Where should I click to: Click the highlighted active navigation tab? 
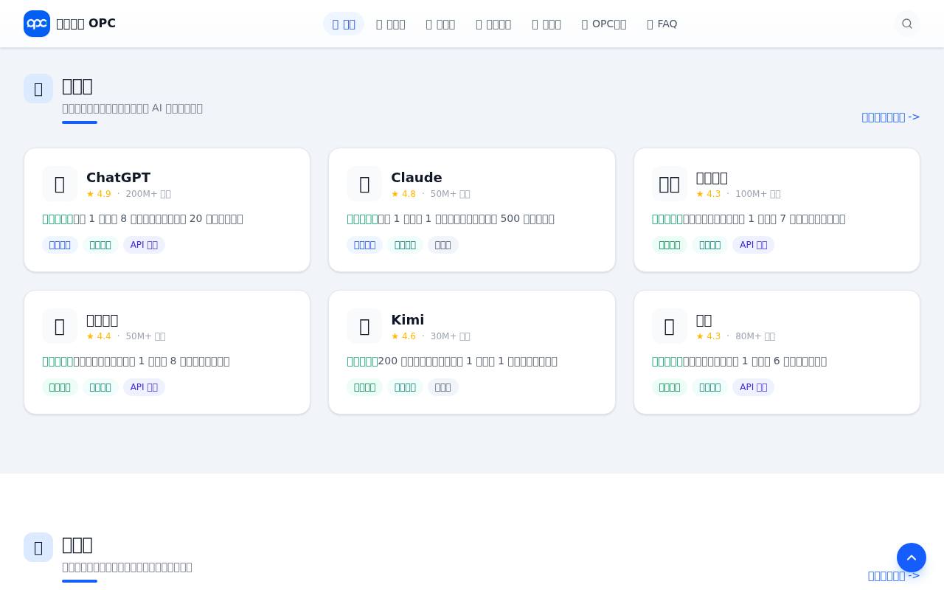(344, 24)
